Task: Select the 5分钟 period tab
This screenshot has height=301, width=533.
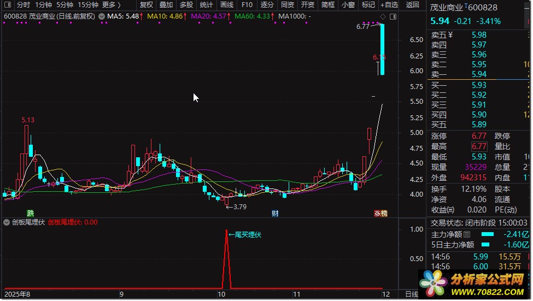Action: click(x=65, y=5)
